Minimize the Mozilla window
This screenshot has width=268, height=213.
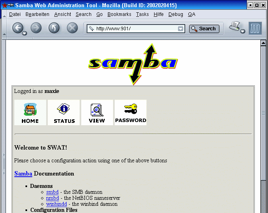250,5
